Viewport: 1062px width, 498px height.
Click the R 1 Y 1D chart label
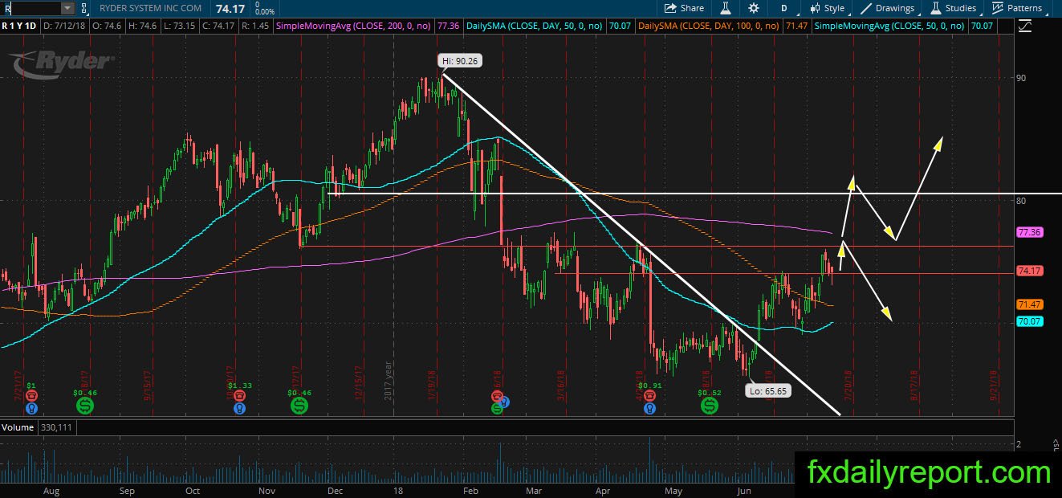coord(19,26)
